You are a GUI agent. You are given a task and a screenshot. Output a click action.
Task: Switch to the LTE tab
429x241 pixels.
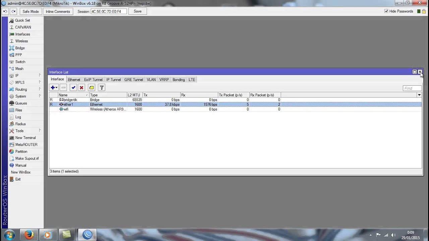tap(192, 80)
